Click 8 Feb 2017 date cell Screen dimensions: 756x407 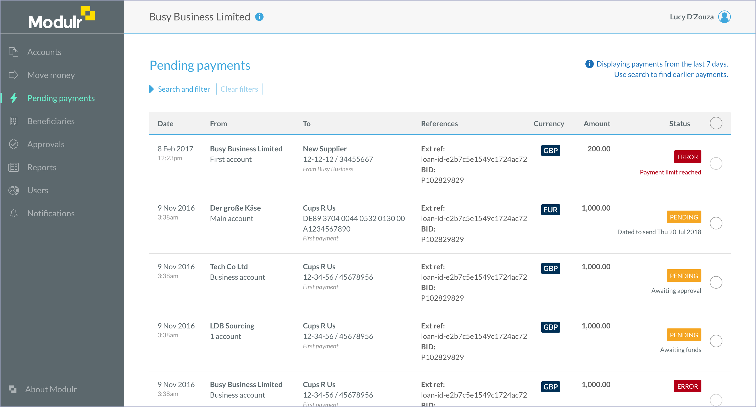click(x=175, y=149)
